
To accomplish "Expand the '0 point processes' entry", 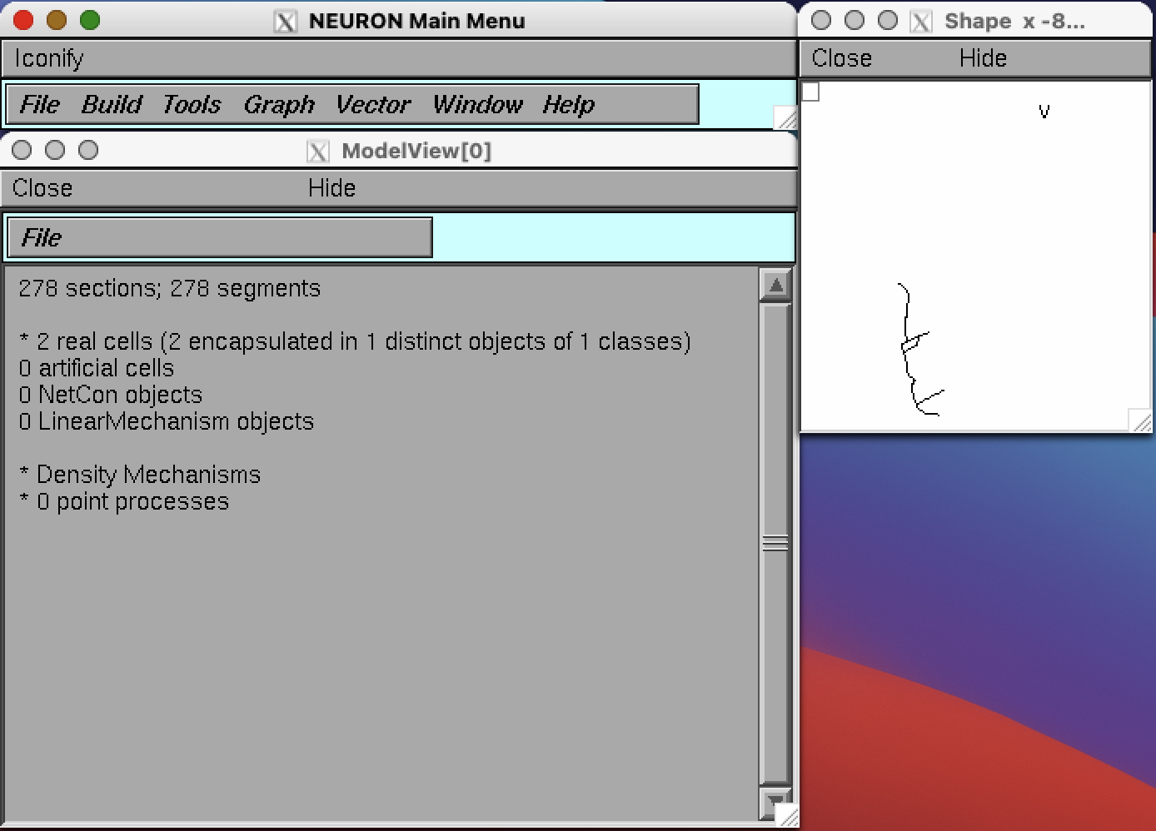I will [x=123, y=501].
